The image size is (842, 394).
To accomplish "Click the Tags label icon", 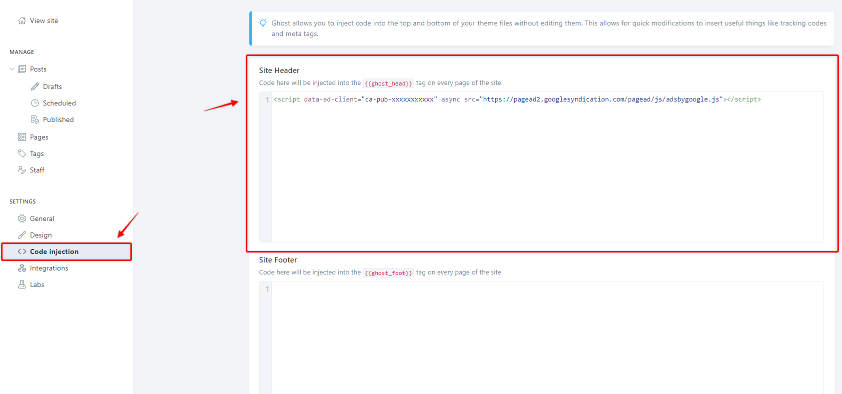I will pos(22,153).
